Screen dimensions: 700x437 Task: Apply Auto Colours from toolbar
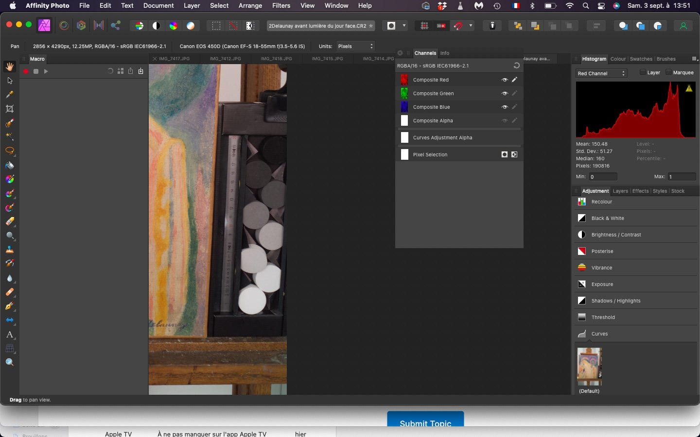[x=174, y=26]
